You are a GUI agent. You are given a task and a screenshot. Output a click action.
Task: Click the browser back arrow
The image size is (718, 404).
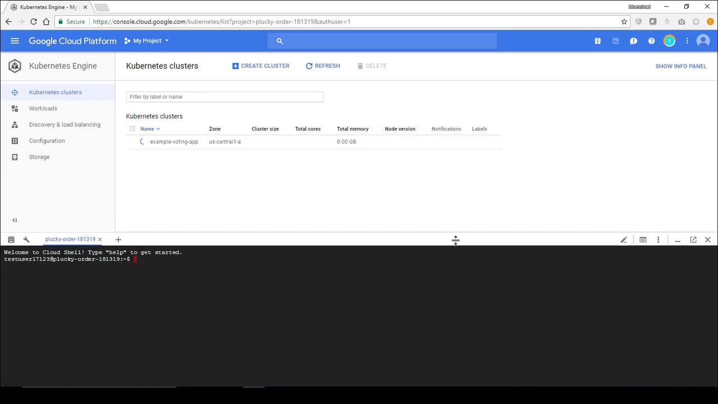(8, 21)
